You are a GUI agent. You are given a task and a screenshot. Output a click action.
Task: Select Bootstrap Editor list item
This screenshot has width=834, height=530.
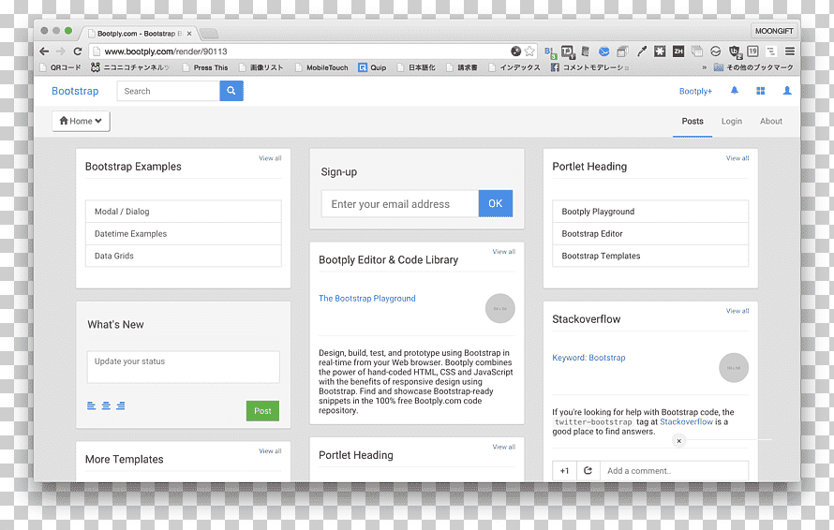(x=650, y=233)
